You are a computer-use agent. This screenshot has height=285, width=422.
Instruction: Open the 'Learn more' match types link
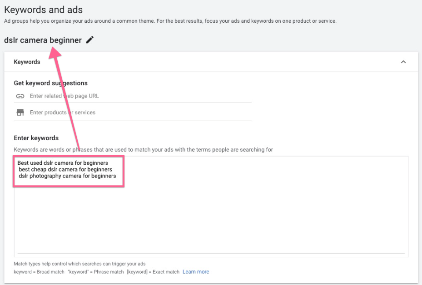click(196, 272)
